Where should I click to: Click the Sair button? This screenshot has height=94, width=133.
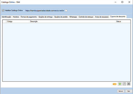click(x=129, y=91)
